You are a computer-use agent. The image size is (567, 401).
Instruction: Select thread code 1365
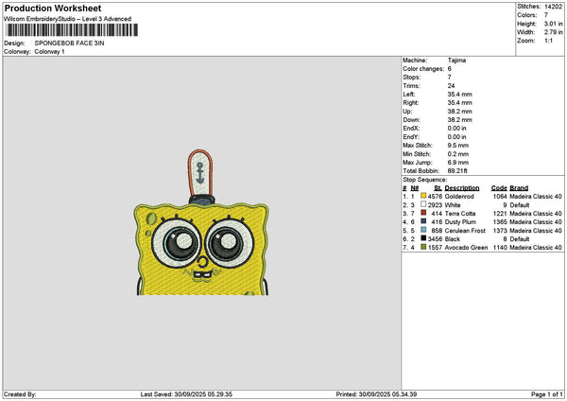[500, 222]
